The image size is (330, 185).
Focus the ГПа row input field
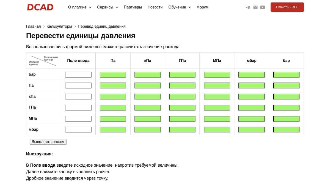pyautogui.click(x=78, y=107)
